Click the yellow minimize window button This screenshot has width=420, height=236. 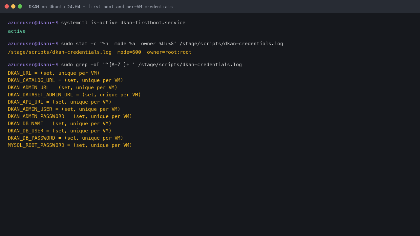(x=13, y=7)
